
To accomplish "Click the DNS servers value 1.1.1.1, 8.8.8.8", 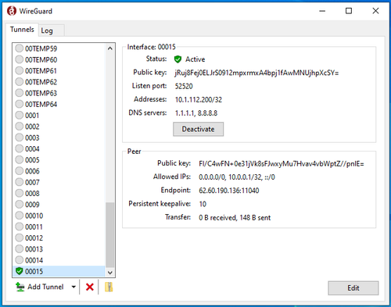I will coord(196,113).
